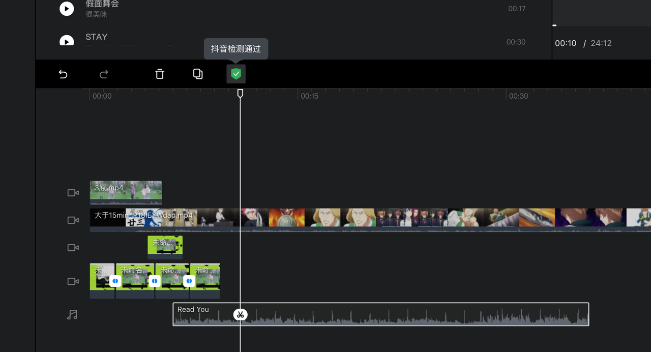Click the STAY song title
This screenshot has width=651, height=352.
point(97,37)
